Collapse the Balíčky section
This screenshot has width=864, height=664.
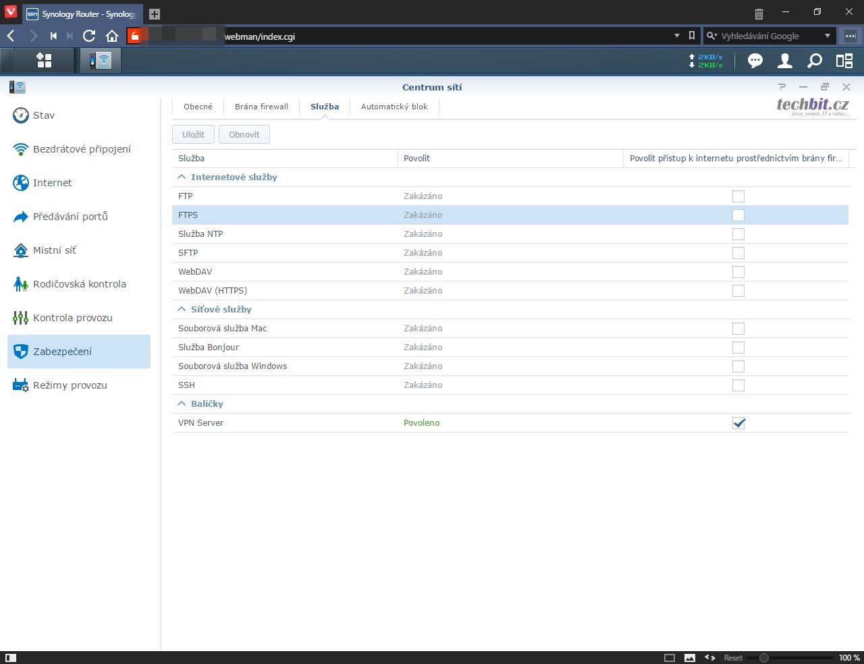point(182,404)
